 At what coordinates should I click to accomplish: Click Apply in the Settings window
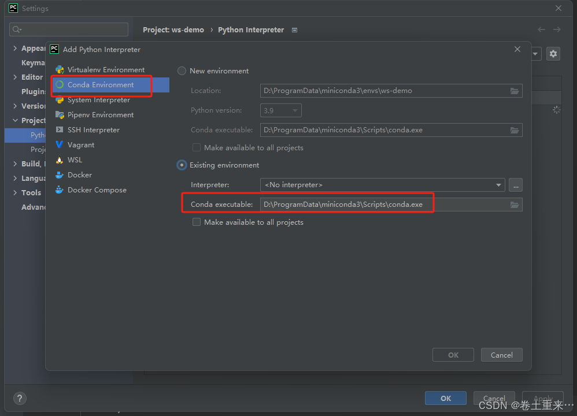point(543,398)
